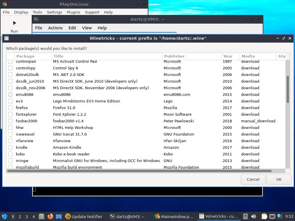This screenshot has height=221, width=295.
Task: Switch to workspace 2
Action: click(20, 217)
